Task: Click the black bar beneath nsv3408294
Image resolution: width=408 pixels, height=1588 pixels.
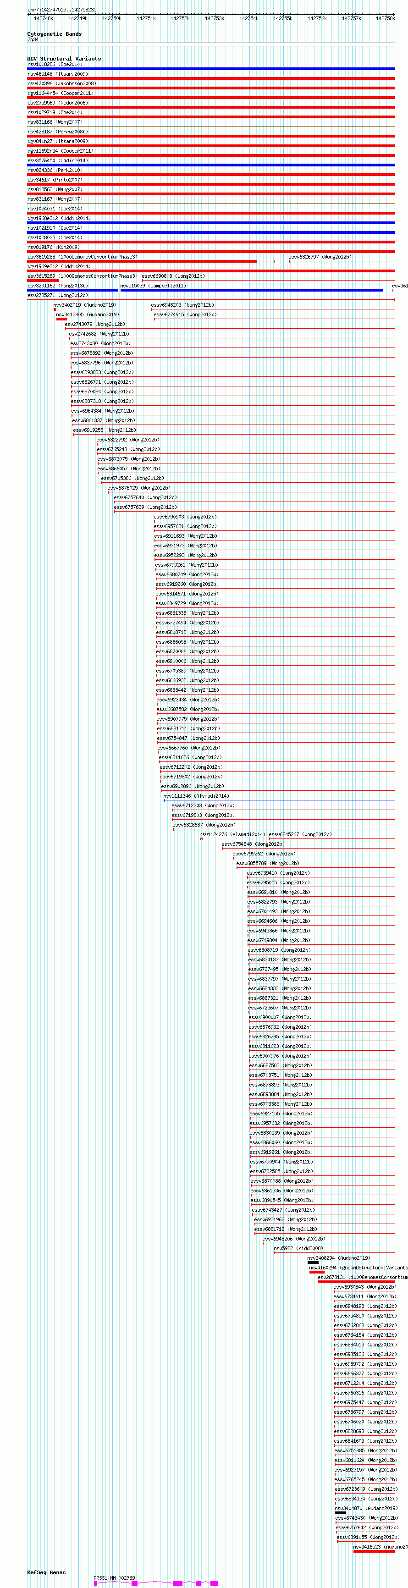Action: pyautogui.click(x=313, y=1263)
